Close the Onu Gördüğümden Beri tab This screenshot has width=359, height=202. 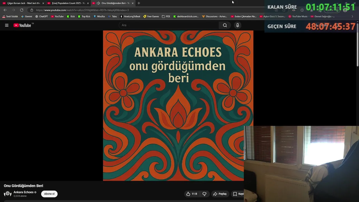(x=133, y=3)
